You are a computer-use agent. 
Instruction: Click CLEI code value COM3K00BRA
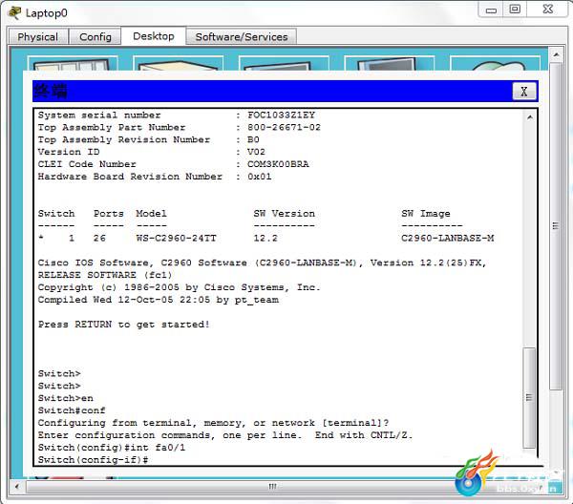pyautogui.click(x=278, y=164)
